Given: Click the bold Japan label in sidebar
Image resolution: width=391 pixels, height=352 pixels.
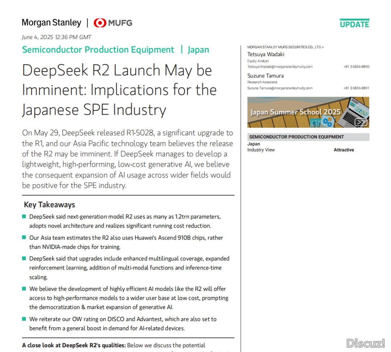Looking at the screenshot, I should [253, 144].
